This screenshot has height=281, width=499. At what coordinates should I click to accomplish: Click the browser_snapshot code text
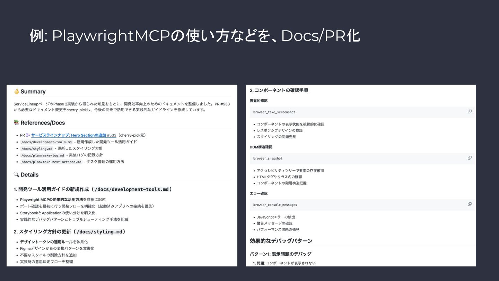(x=268, y=158)
